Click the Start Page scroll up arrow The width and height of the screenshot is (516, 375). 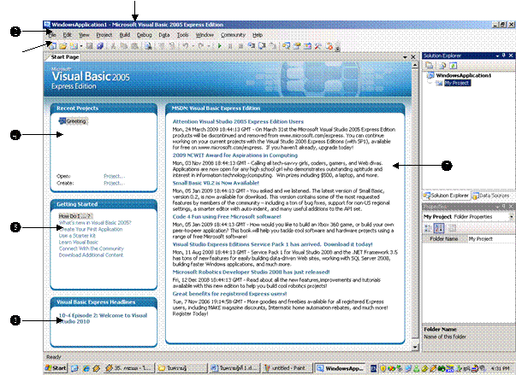click(x=415, y=65)
